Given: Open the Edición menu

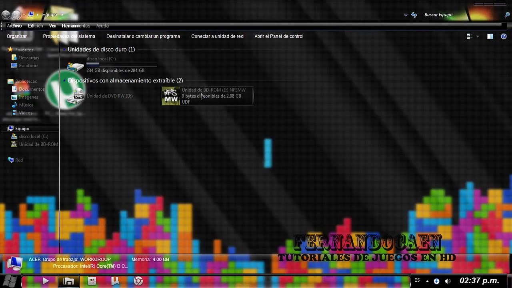Looking at the screenshot, I should [35, 26].
